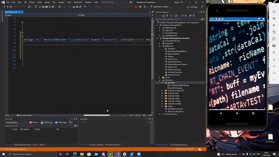This screenshot has height=157, width=279.
Task: Select the pythonlogo.jpg file
Action: click(x=176, y=88)
